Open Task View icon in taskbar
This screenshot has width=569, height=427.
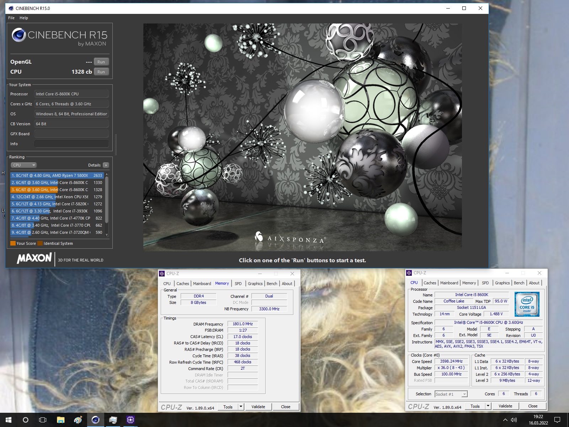43,420
